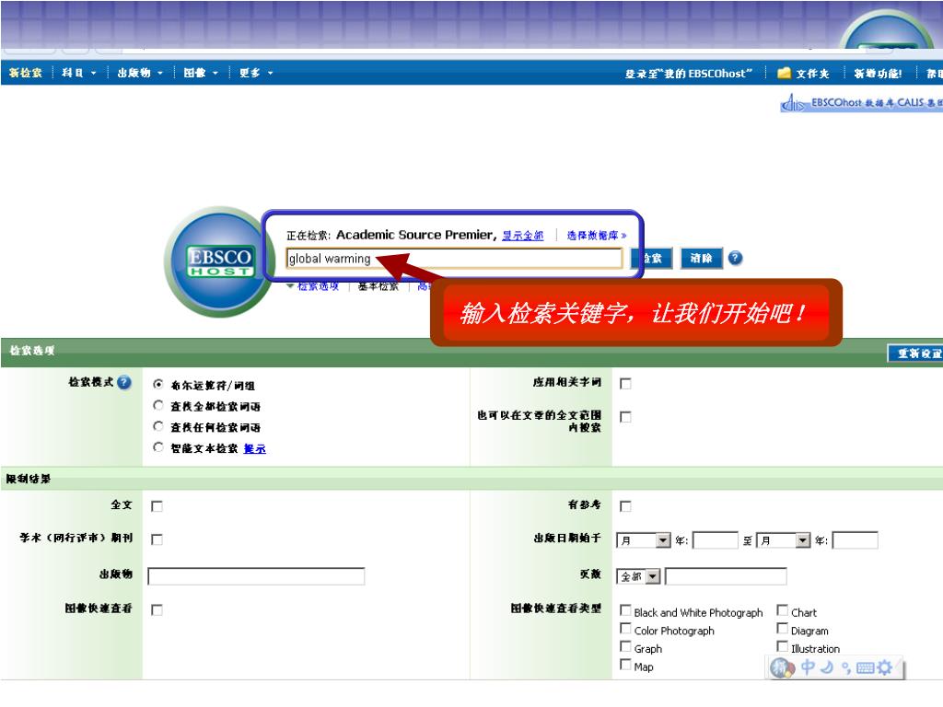Click the 重新设置 reset button

(916, 353)
